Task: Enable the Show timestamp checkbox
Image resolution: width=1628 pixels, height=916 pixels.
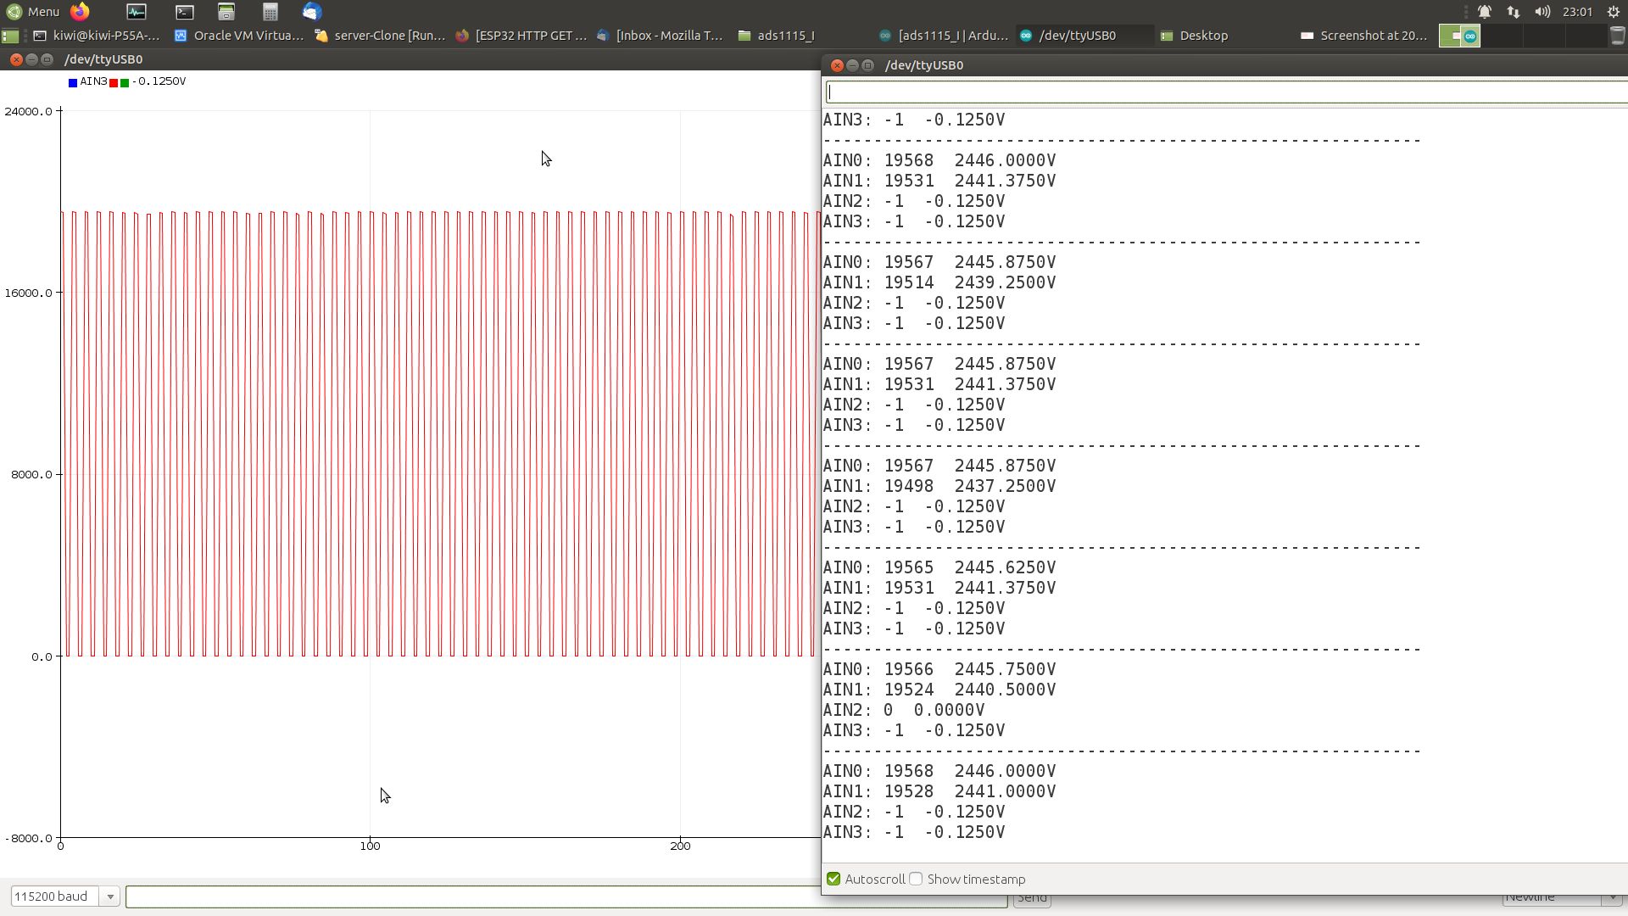Action: (916, 879)
